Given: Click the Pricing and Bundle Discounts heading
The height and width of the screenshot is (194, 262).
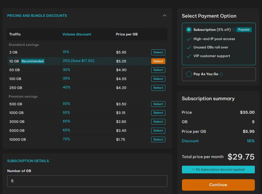Looking at the screenshot, I should click(37, 16).
